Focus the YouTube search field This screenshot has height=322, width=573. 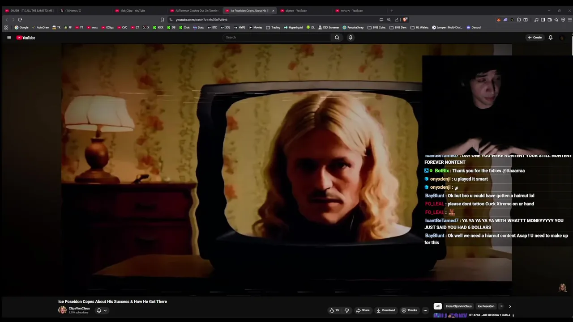click(278, 38)
